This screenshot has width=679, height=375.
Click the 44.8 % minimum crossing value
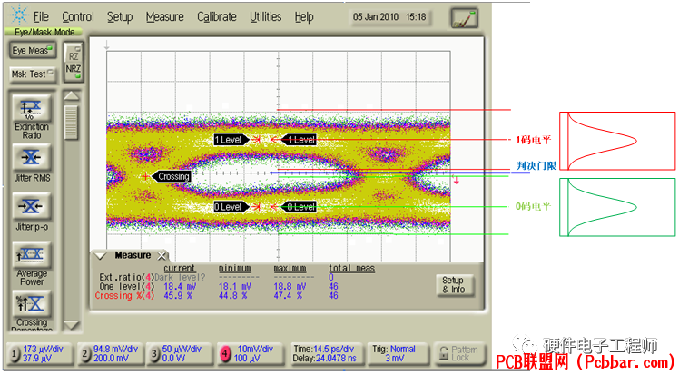[233, 296]
